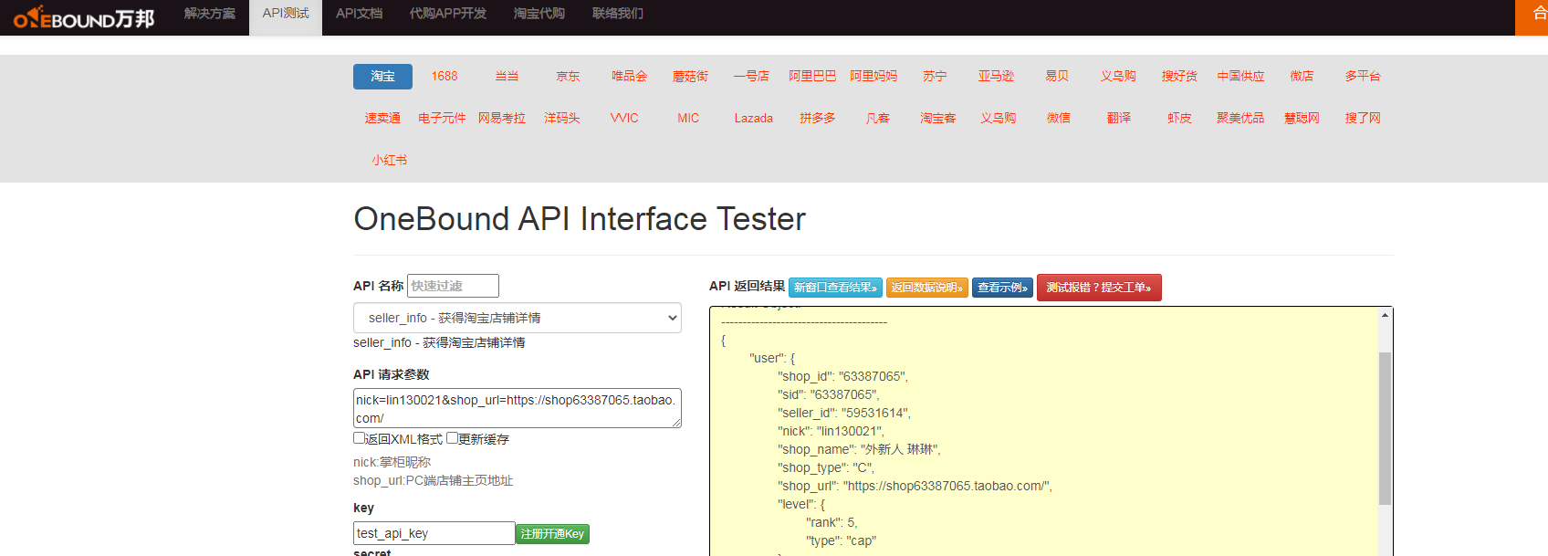The image size is (1548, 556).
Task: Select the 速卖通 platform link
Action: 382,119
